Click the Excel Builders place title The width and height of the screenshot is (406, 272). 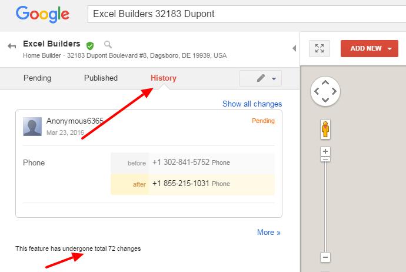(52, 44)
